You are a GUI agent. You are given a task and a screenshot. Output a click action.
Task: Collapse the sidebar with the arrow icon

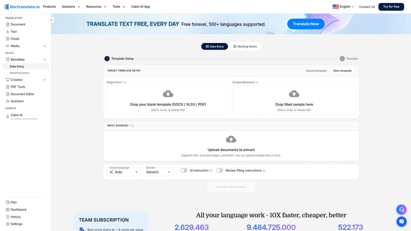pyautogui.click(x=51, y=20)
